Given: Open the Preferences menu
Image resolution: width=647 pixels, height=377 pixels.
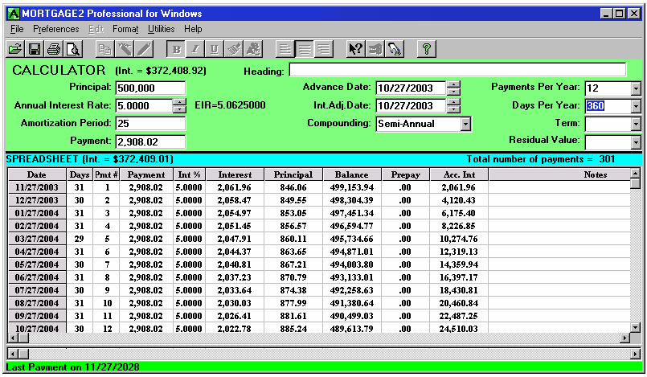Looking at the screenshot, I should click(x=56, y=29).
